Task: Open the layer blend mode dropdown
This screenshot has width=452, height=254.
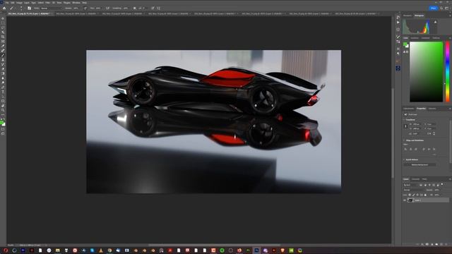Action: click(414, 190)
